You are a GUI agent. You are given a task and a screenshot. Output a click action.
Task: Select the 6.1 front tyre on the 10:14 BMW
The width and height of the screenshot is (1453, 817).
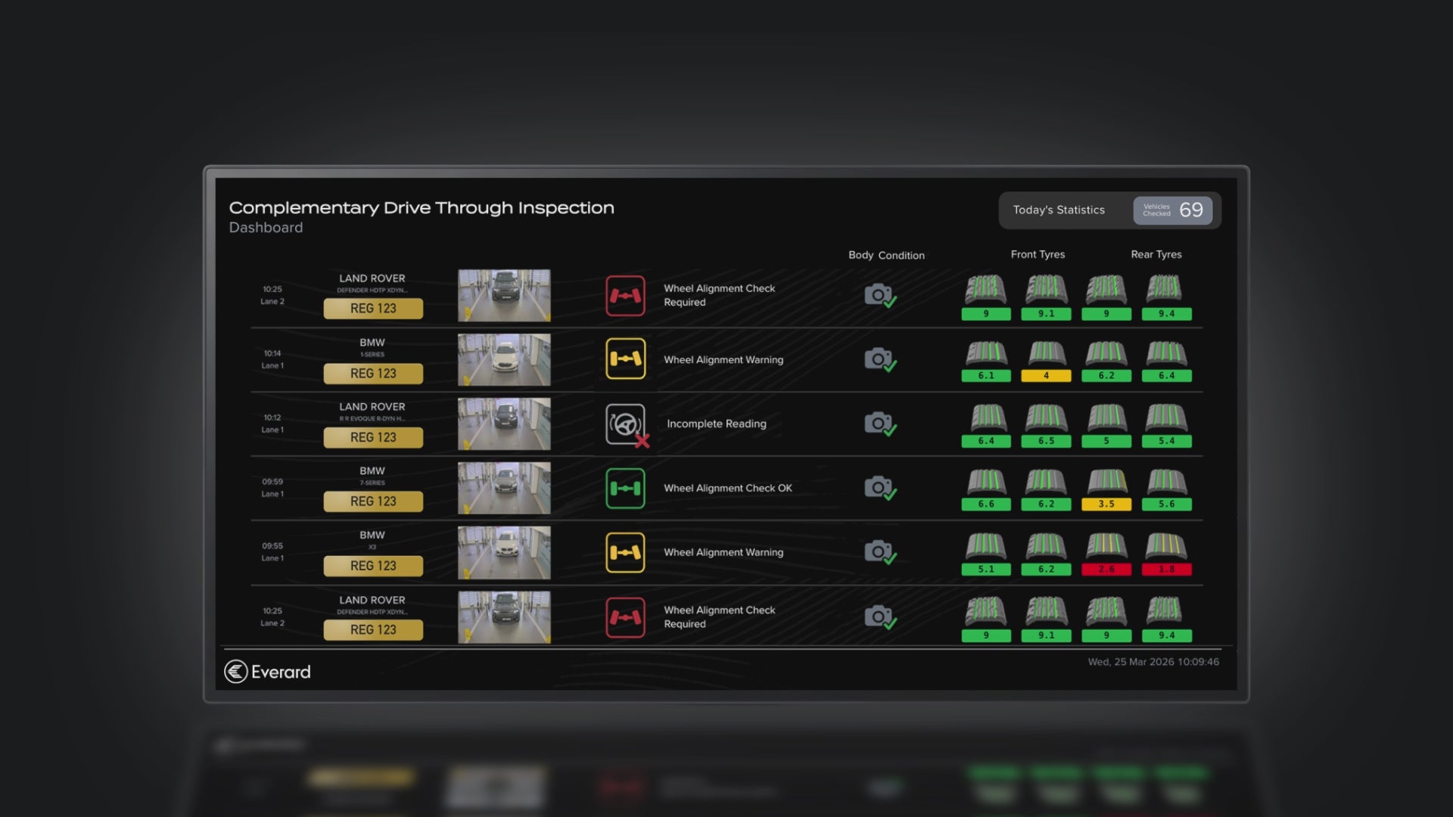986,361
